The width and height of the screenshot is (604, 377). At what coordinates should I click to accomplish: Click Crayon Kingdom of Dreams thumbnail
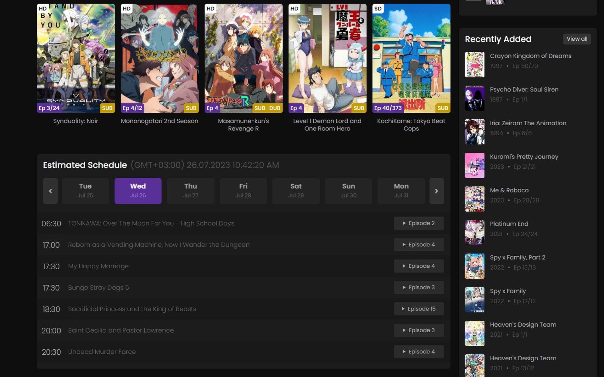pyautogui.click(x=475, y=65)
